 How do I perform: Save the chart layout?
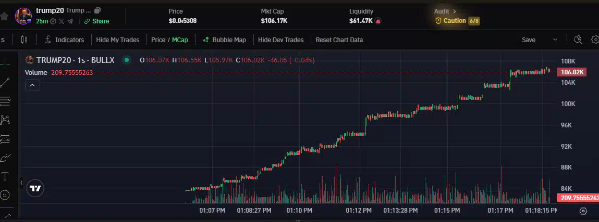tap(529, 40)
